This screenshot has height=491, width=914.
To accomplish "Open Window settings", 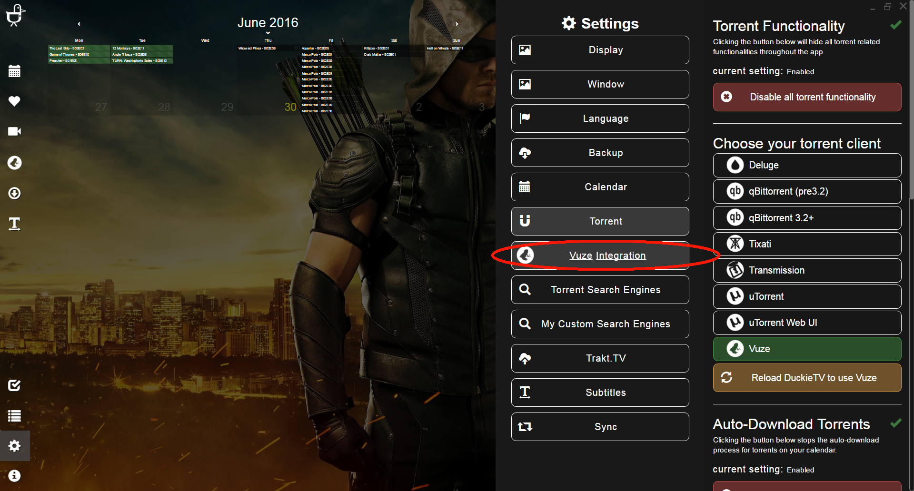I will 600,84.
